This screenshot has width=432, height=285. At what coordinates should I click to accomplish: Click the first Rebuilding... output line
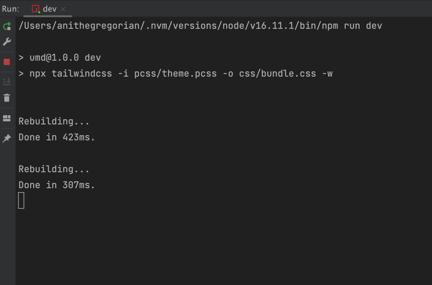(54, 121)
